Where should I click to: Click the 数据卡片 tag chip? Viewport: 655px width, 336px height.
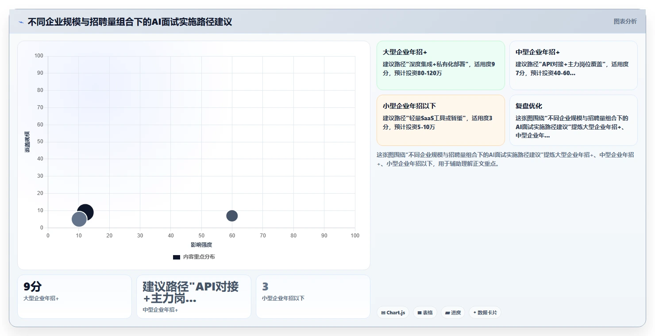485,313
